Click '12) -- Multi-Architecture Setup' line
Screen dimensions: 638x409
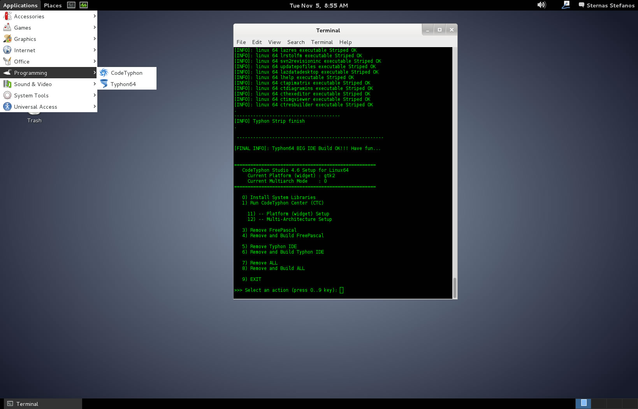coord(290,219)
